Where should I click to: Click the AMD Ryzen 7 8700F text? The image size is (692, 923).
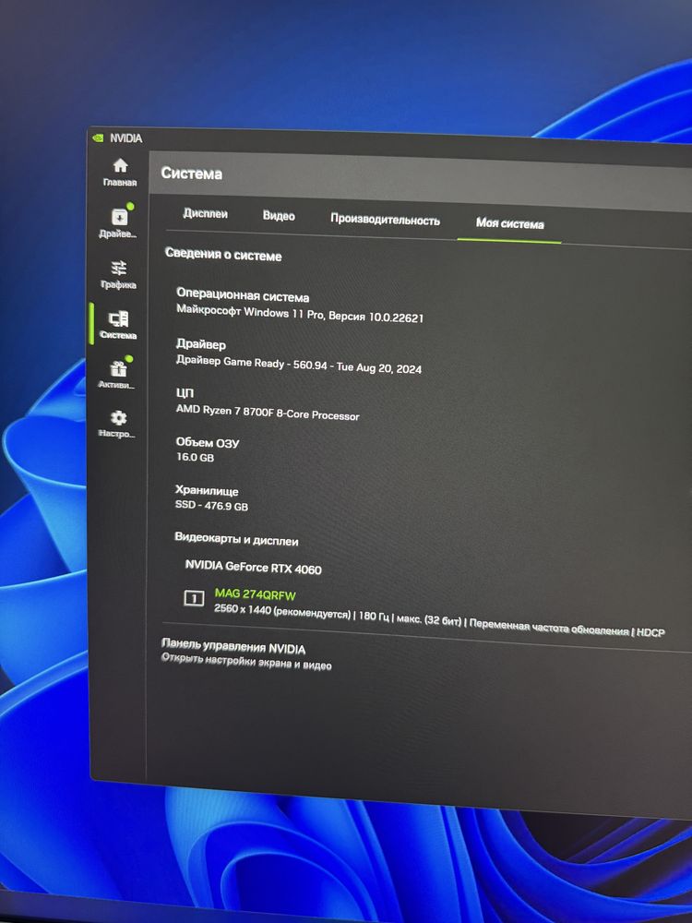[x=268, y=412]
